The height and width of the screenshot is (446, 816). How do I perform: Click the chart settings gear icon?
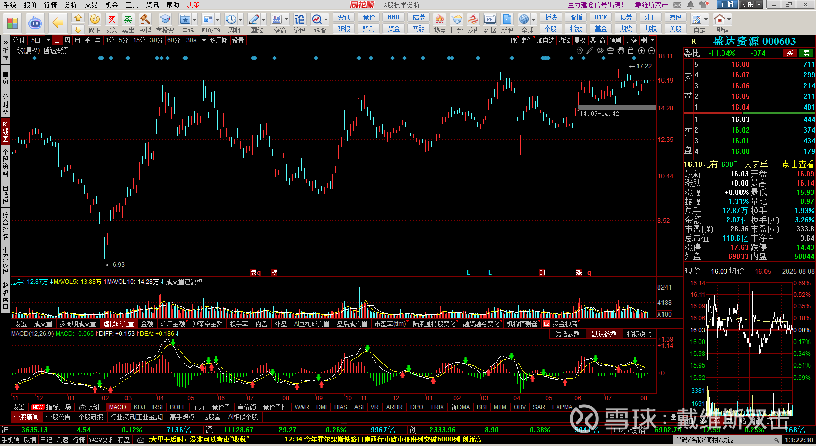tap(580, 50)
